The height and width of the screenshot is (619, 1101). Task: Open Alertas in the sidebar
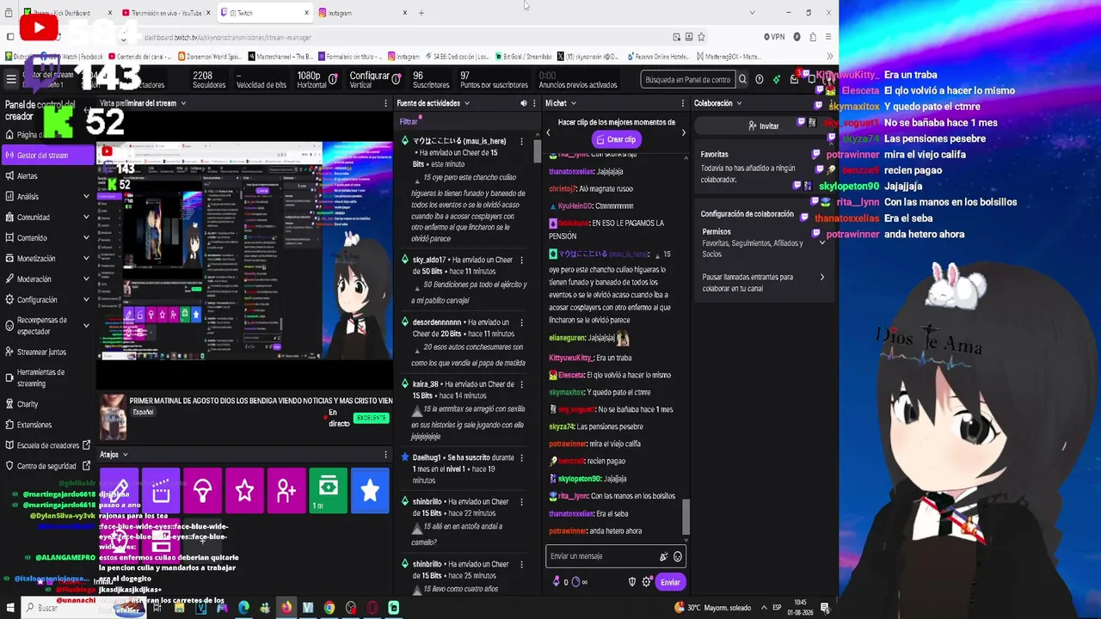(48, 176)
